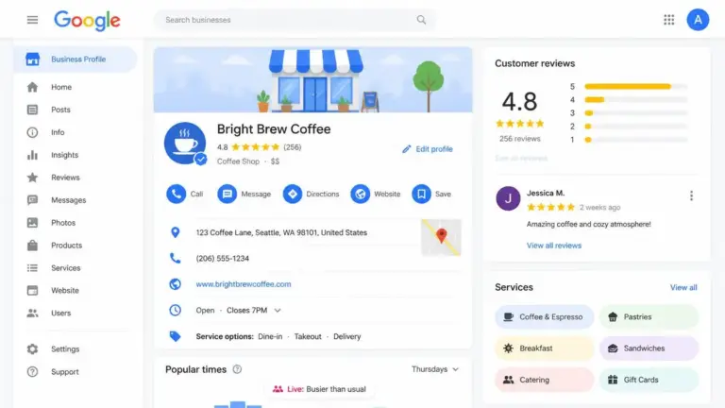
Task: Select Sandwiches service chip
Action: 649,348
